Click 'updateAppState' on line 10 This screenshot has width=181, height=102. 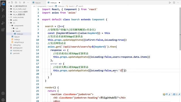(x=73, y=40)
